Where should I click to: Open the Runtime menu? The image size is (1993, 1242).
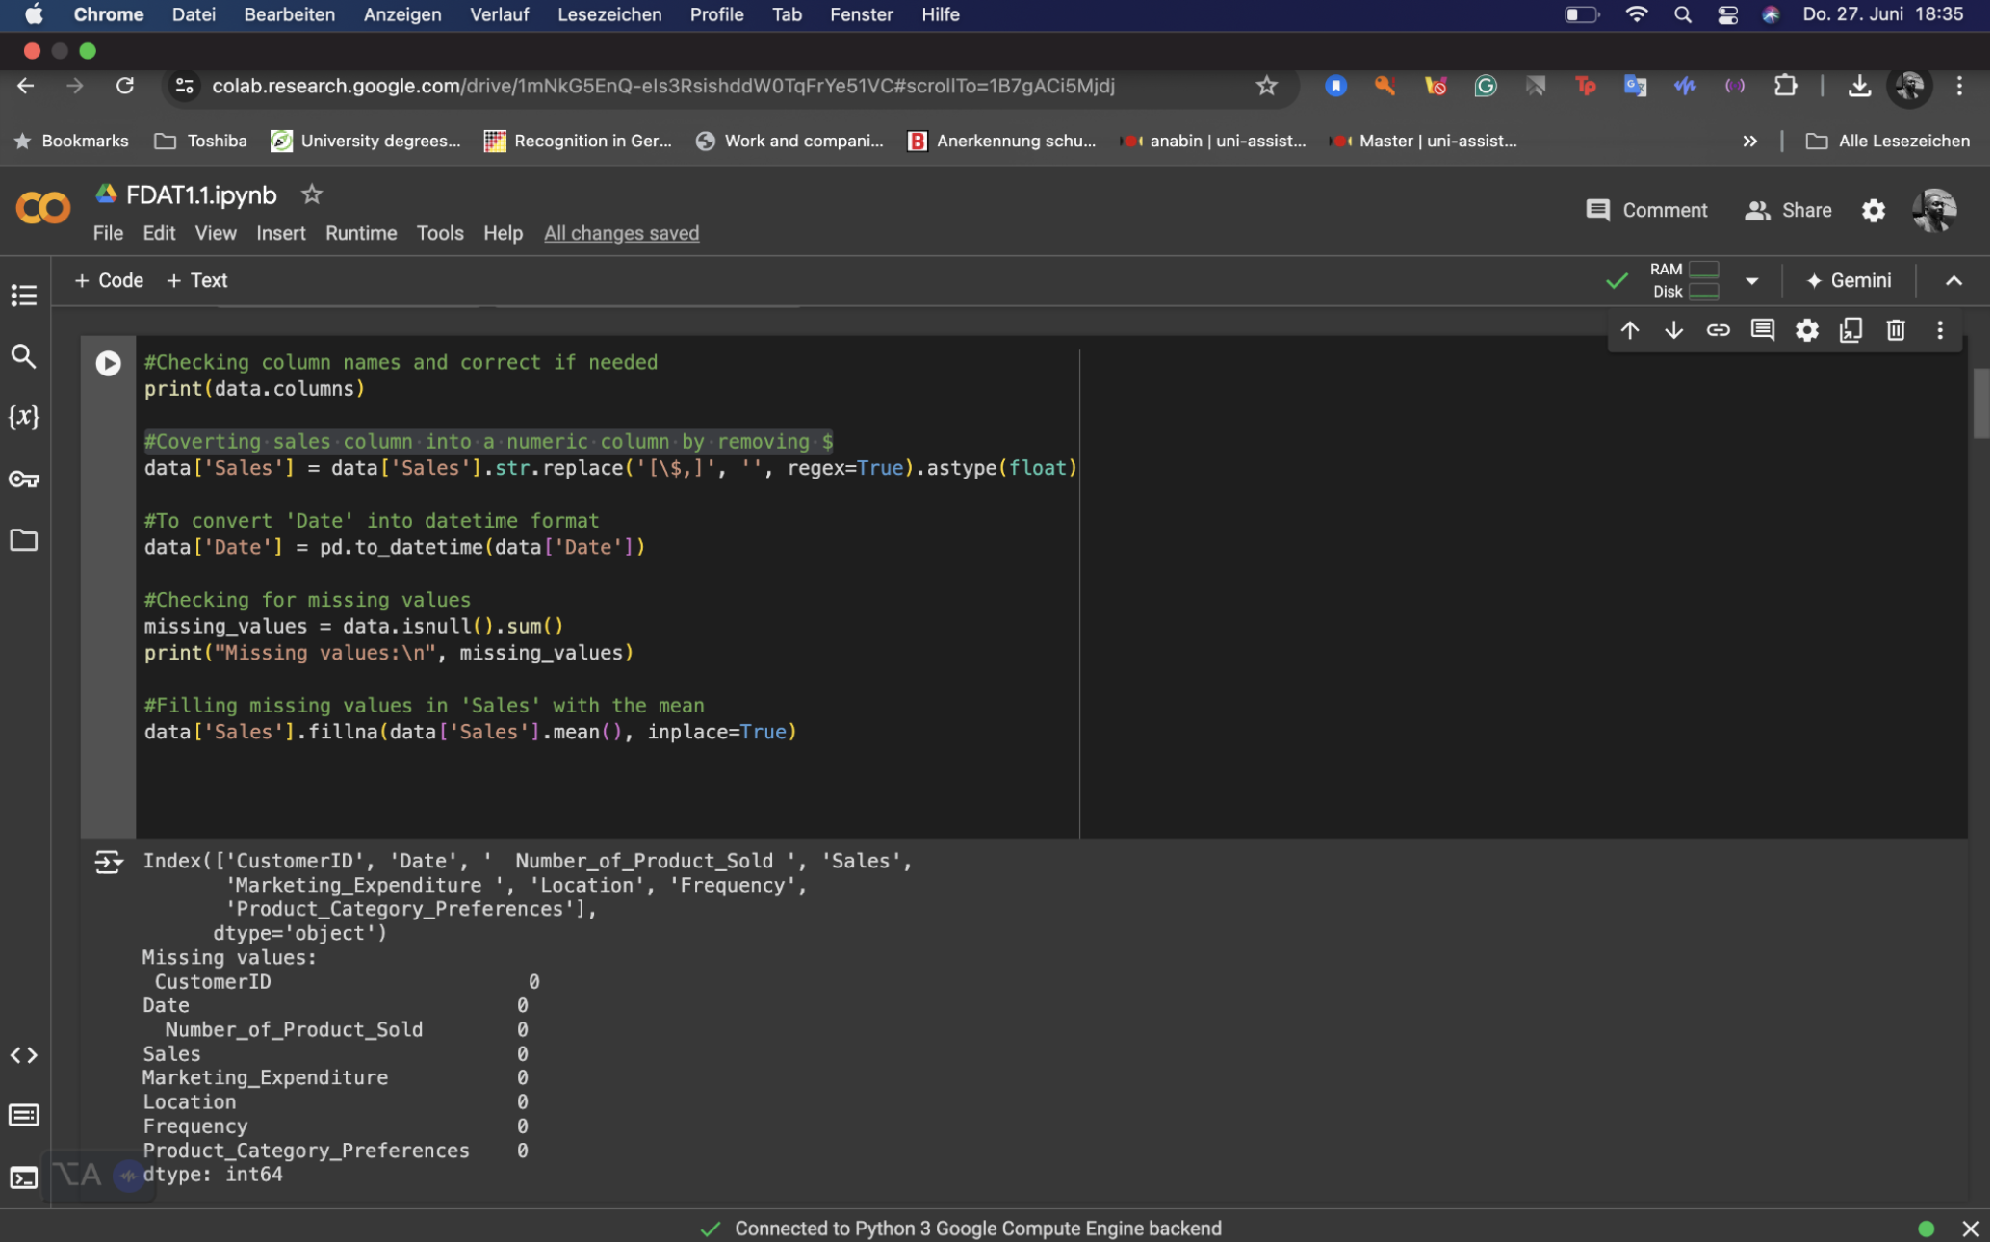360,233
